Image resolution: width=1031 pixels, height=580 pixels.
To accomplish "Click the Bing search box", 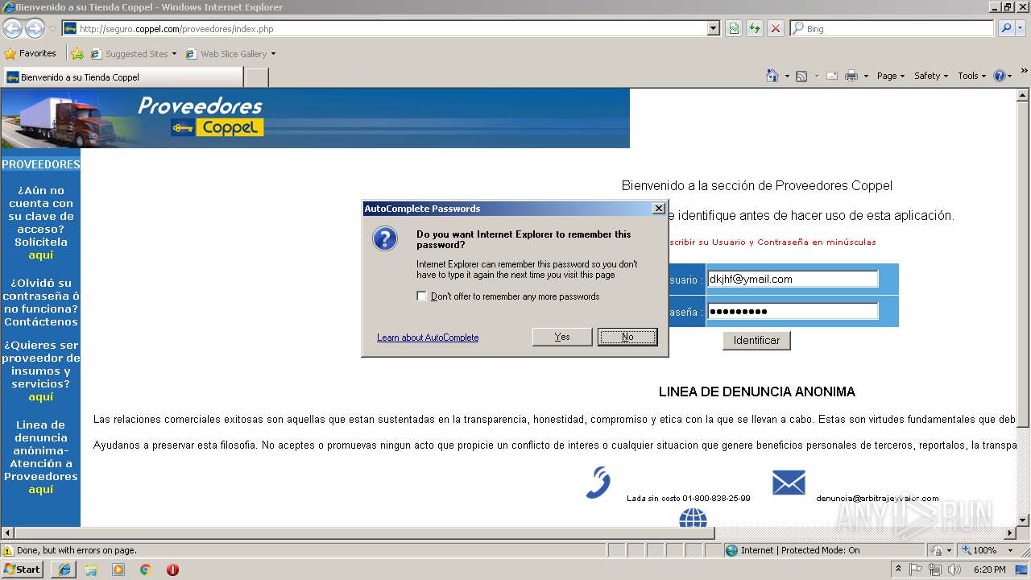I will click(892, 28).
